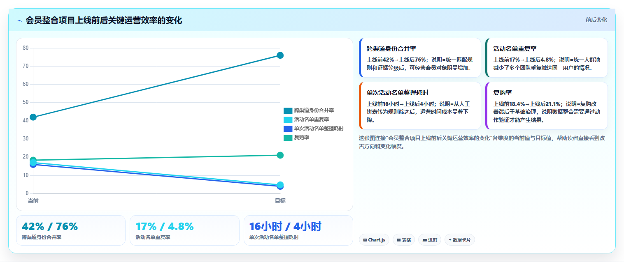
Task: Toggle the 单次活动名单整理耗时 legend swatch
Action: pos(288,129)
